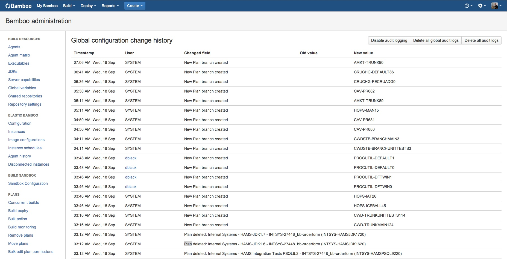This screenshot has height=259, width=507.
Task: Select CAV-PR682 value
Action: point(364,91)
